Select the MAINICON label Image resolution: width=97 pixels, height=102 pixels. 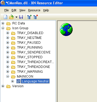click(25, 76)
